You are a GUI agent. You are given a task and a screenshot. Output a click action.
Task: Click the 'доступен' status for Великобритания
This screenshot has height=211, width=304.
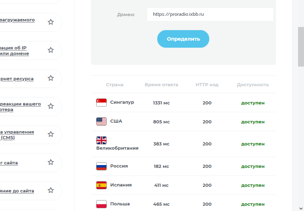click(x=253, y=144)
